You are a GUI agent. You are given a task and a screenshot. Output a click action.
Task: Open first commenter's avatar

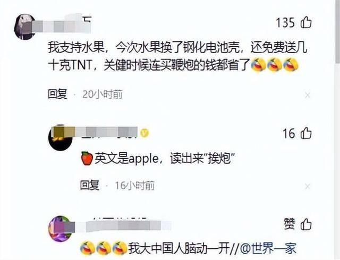(24, 27)
